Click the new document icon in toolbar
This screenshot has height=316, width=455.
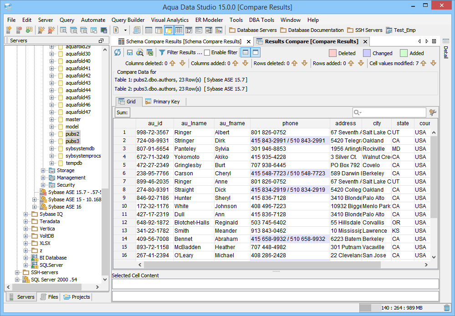click(x=116, y=30)
